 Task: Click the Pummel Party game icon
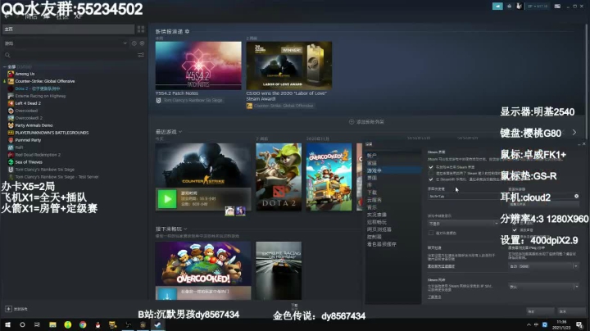pyautogui.click(x=11, y=140)
